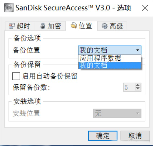Close the options dialog with X
The image size is (153, 146).
145,8
